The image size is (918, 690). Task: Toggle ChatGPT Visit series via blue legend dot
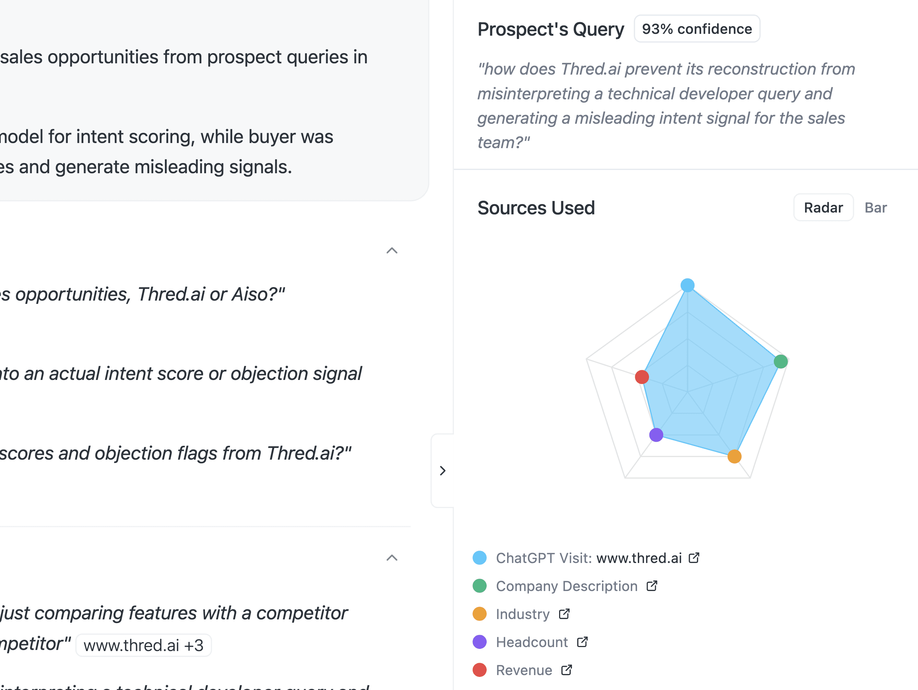(479, 558)
